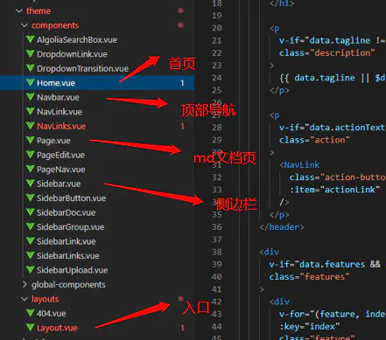Open the Layout.vue file
The image size is (386, 340).
click(x=57, y=328)
